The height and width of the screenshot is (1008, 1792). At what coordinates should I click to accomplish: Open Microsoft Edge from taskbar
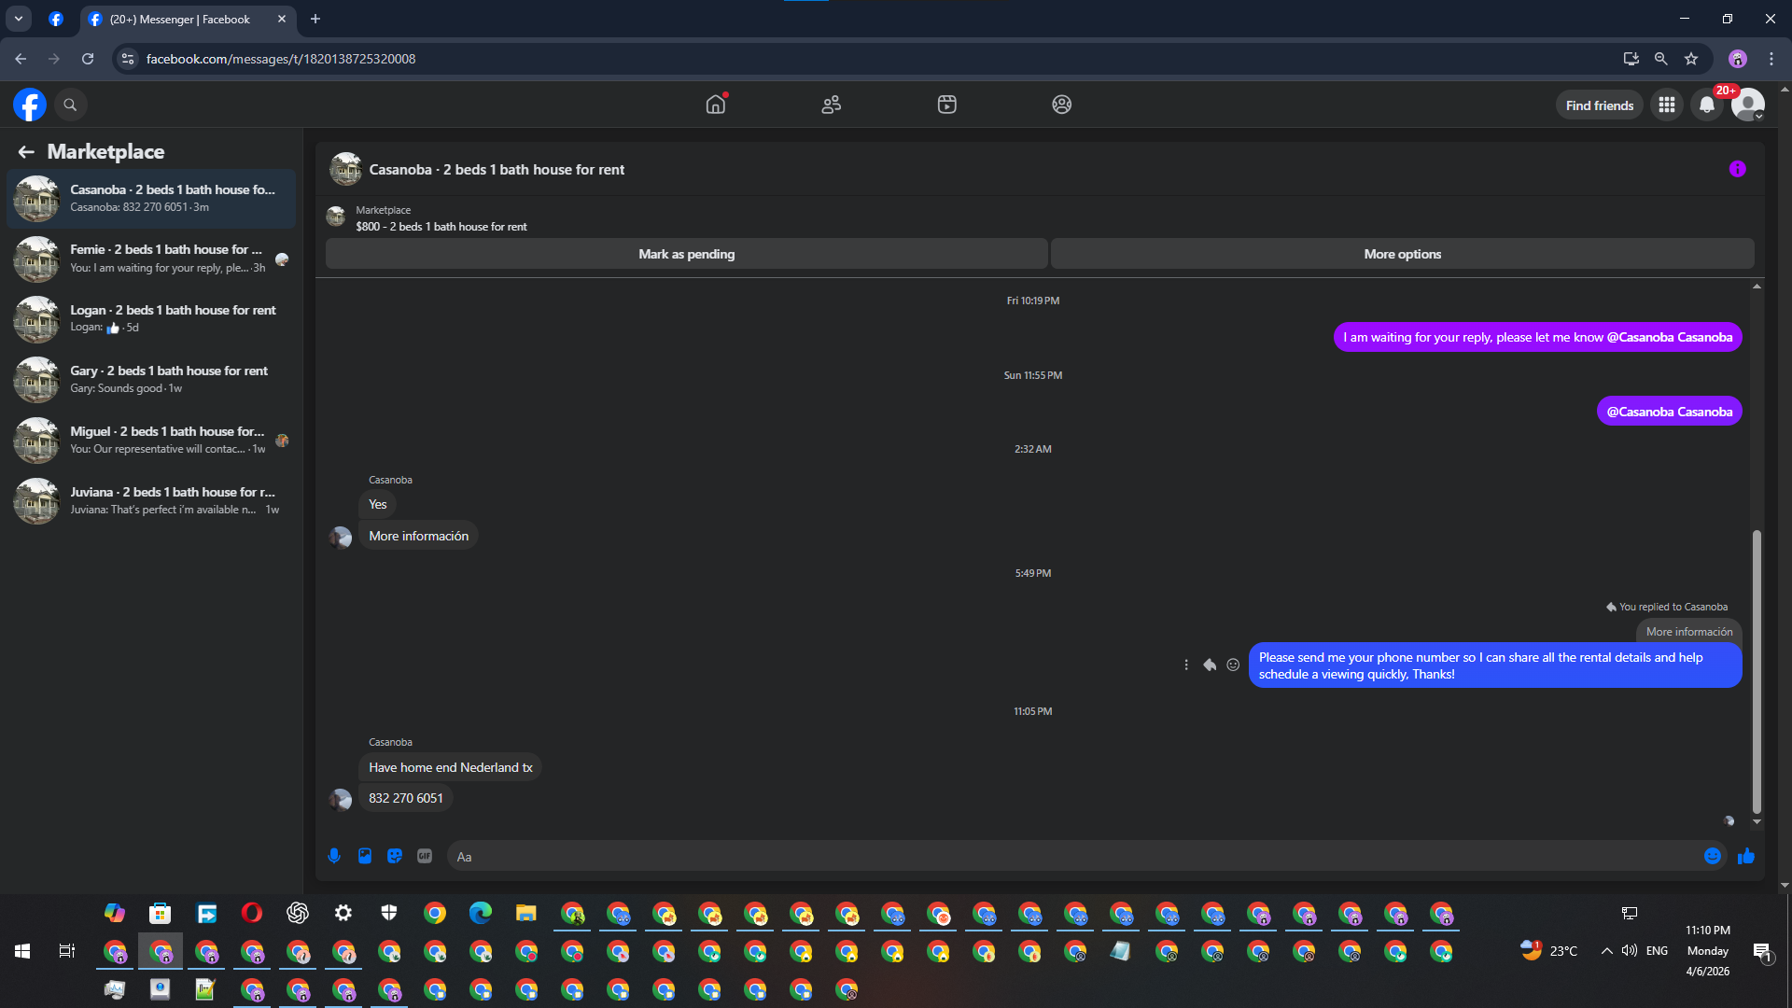pos(481,913)
